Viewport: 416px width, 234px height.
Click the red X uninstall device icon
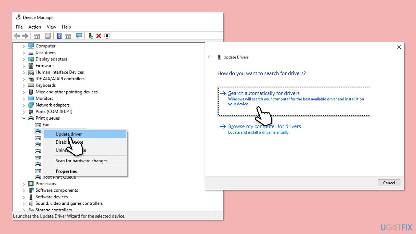pyautogui.click(x=99, y=36)
